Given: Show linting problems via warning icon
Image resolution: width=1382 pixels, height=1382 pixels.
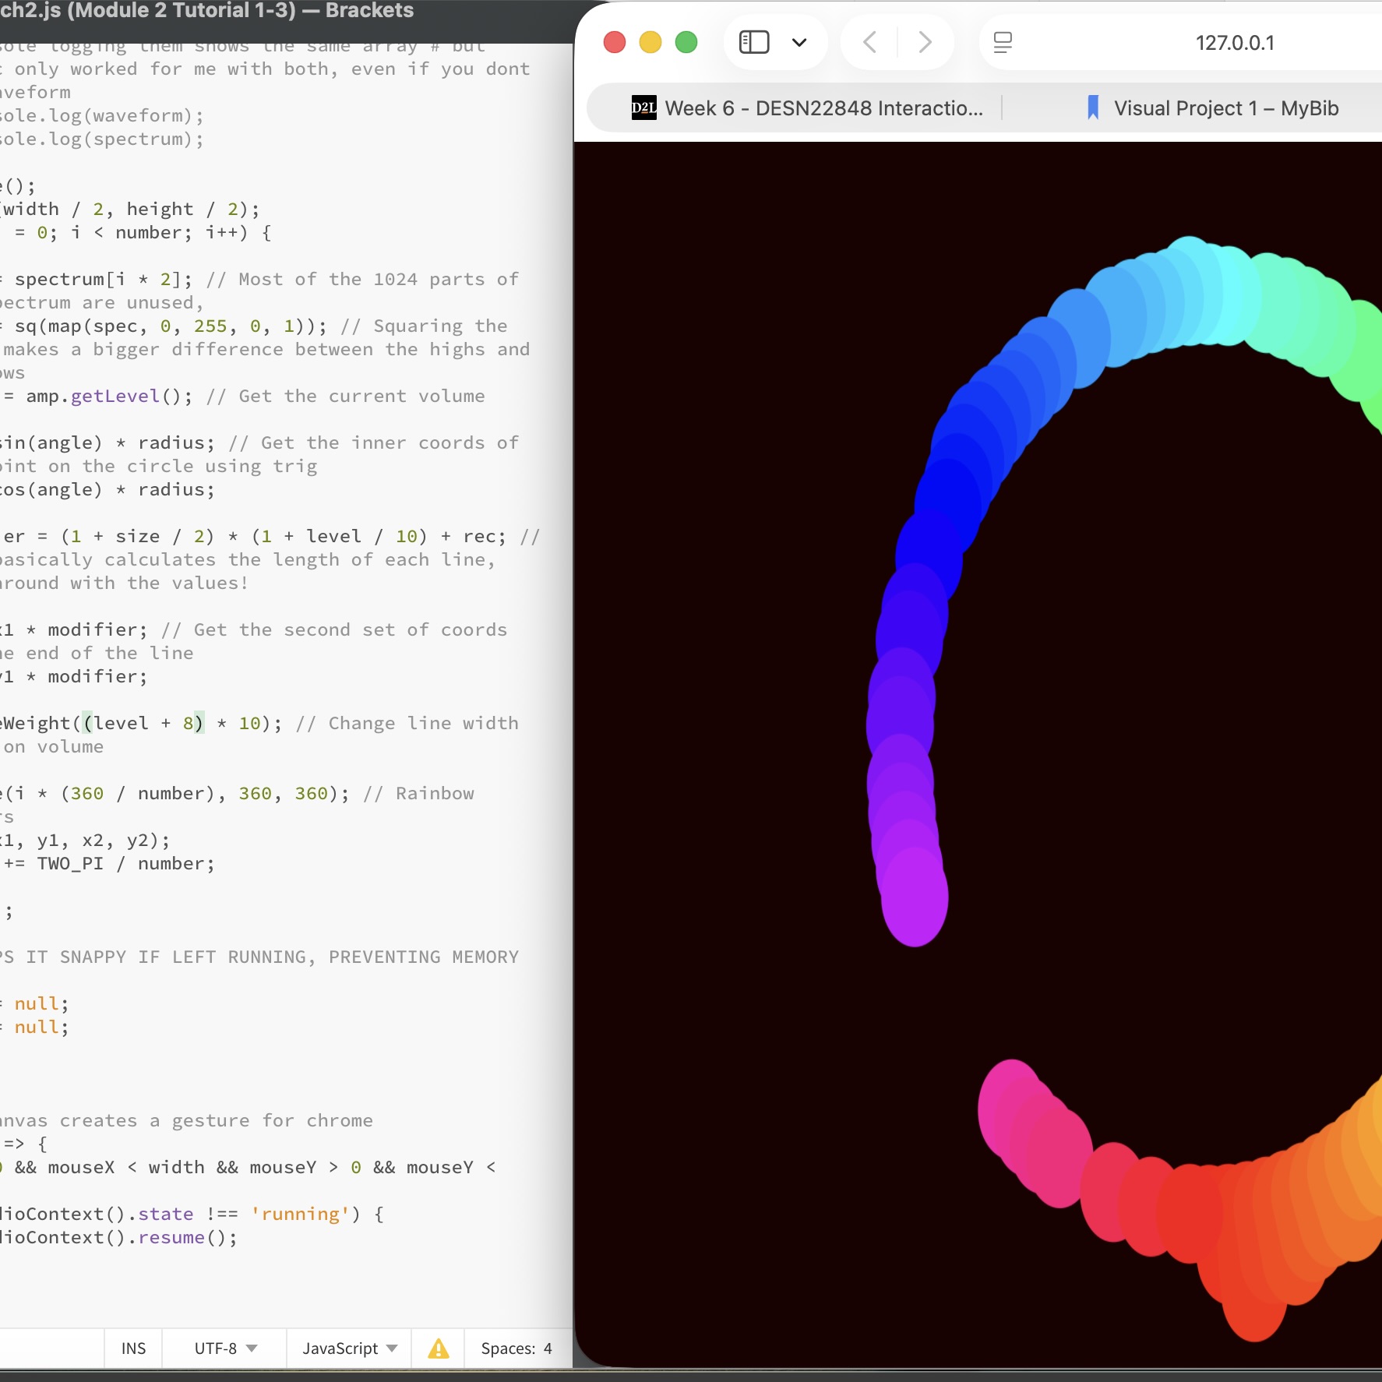Looking at the screenshot, I should click(x=439, y=1349).
